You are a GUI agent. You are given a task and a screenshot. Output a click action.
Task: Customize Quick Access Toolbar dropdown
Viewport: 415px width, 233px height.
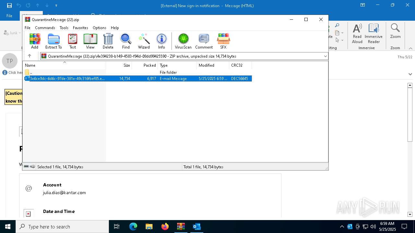click(56, 6)
